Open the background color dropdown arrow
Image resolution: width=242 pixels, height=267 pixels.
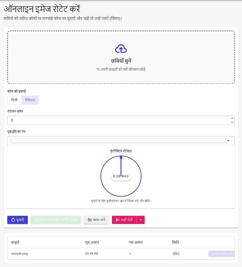[x=228, y=141]
